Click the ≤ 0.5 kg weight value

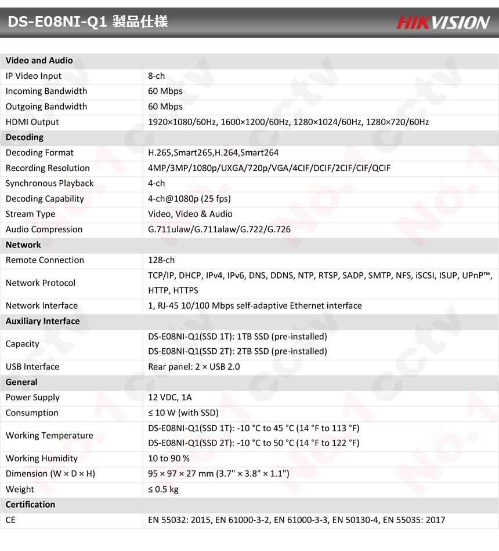[163, 490]
